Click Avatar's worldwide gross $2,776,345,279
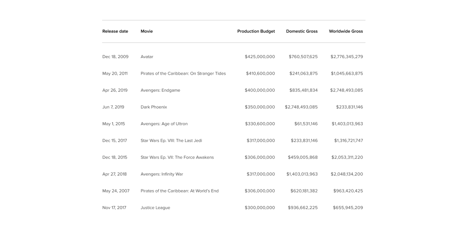 point(347,57)
